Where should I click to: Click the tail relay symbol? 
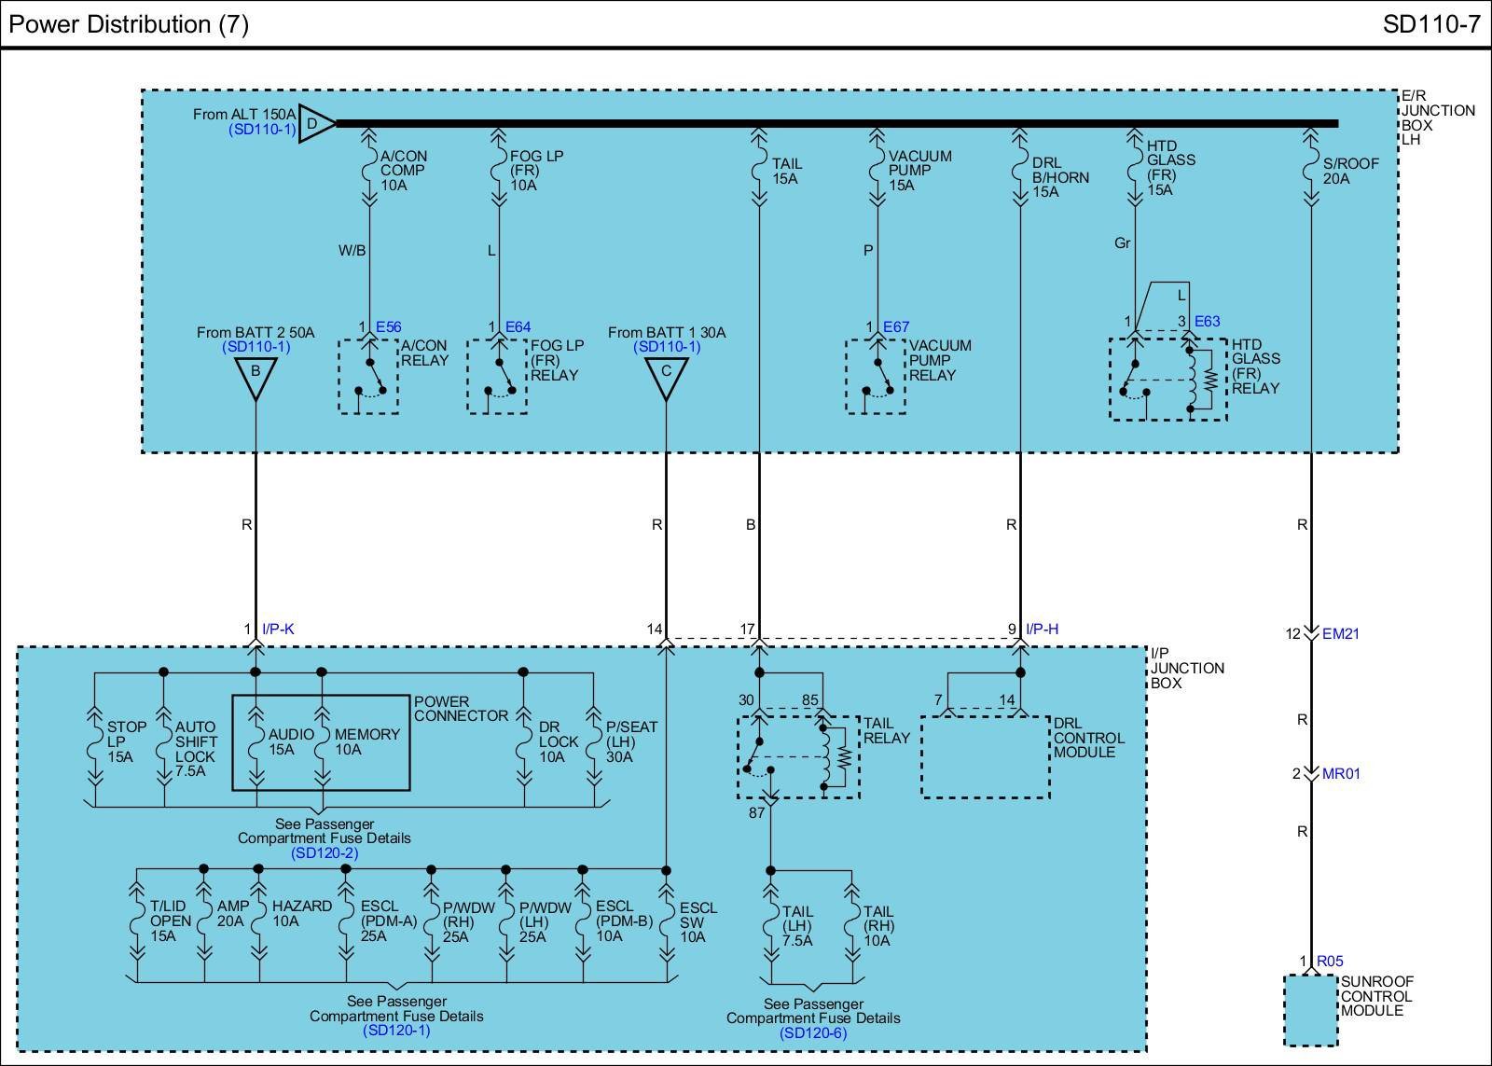click(x=798, y=757)
